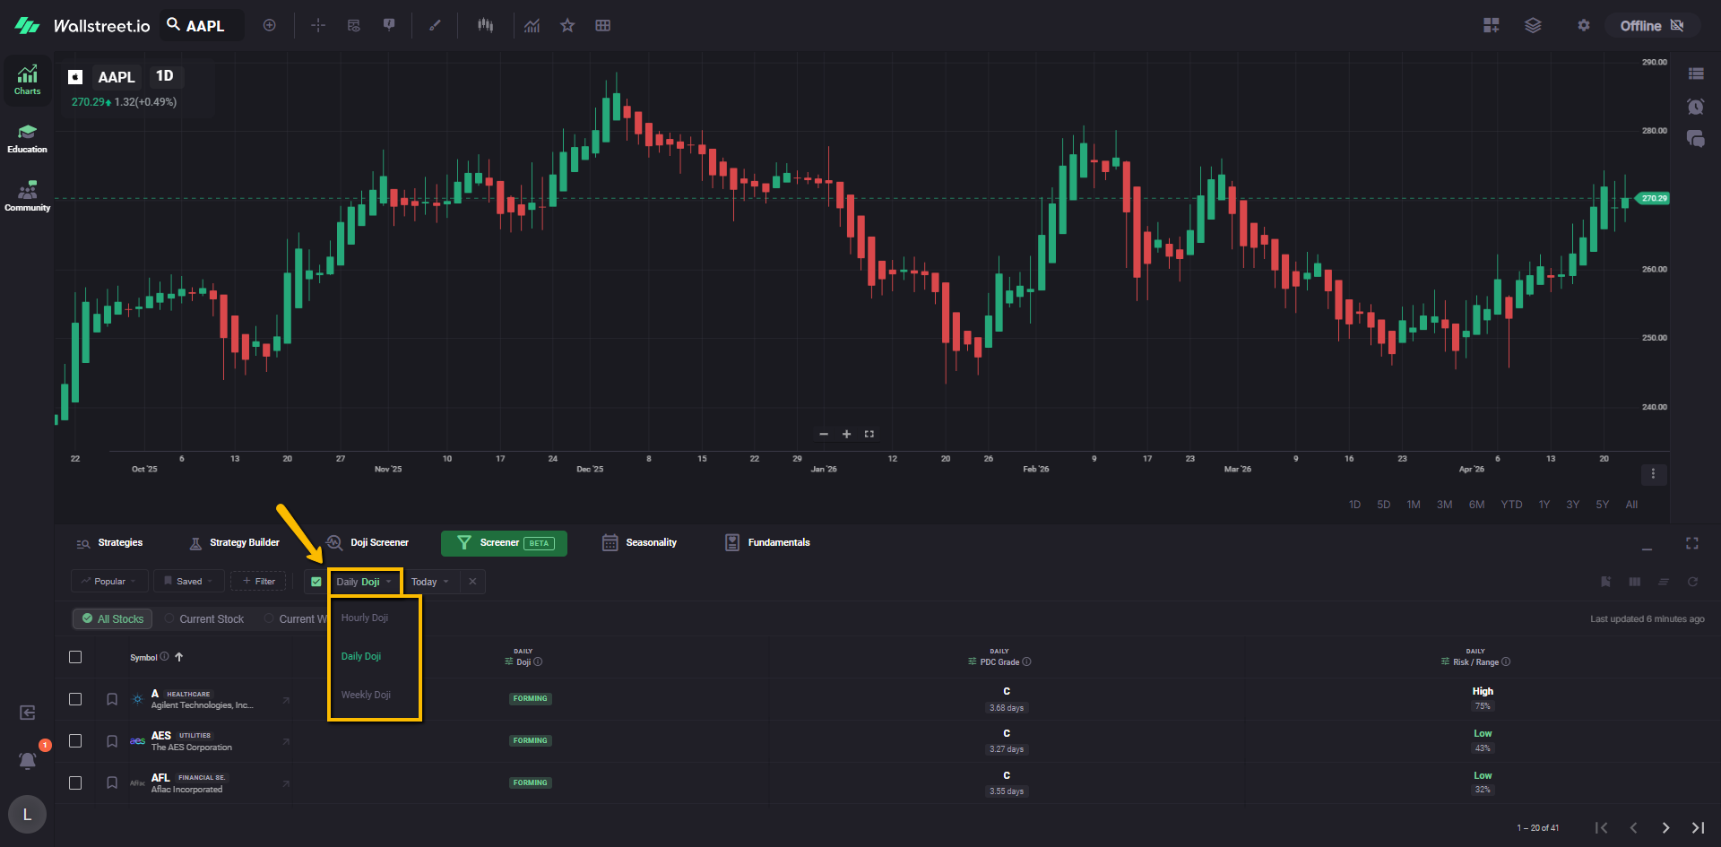Expand the Saved screeners dropdown
Viewport: 1721px width, 847px height.
pos(187,582)
